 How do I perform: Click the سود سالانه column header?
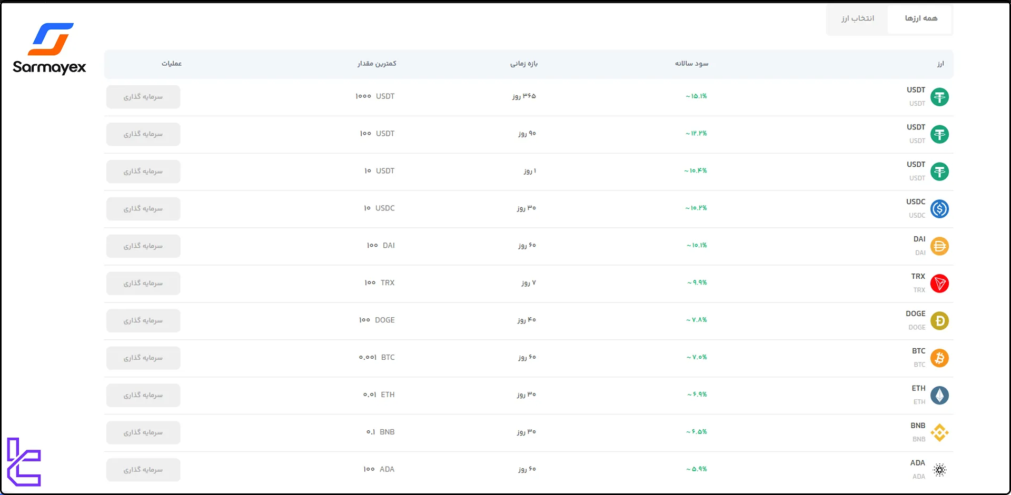click(691, 64)
